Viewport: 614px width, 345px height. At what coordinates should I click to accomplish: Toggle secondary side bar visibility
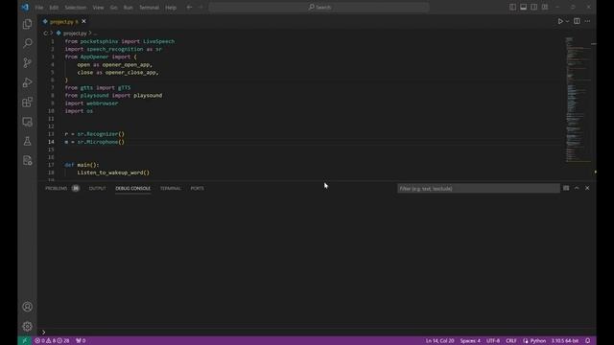[x=534, y=7]
